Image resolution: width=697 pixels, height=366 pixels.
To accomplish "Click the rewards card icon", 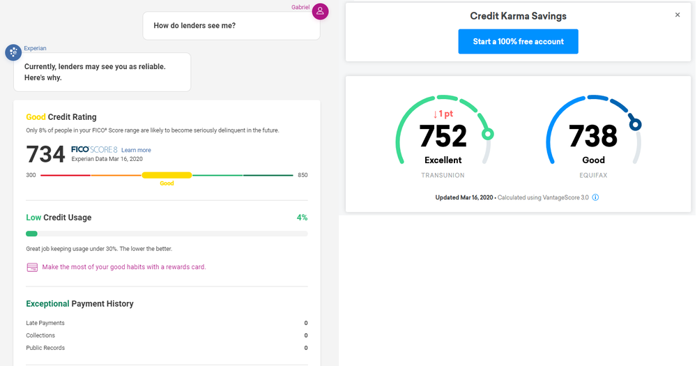I will click(32, 267).
